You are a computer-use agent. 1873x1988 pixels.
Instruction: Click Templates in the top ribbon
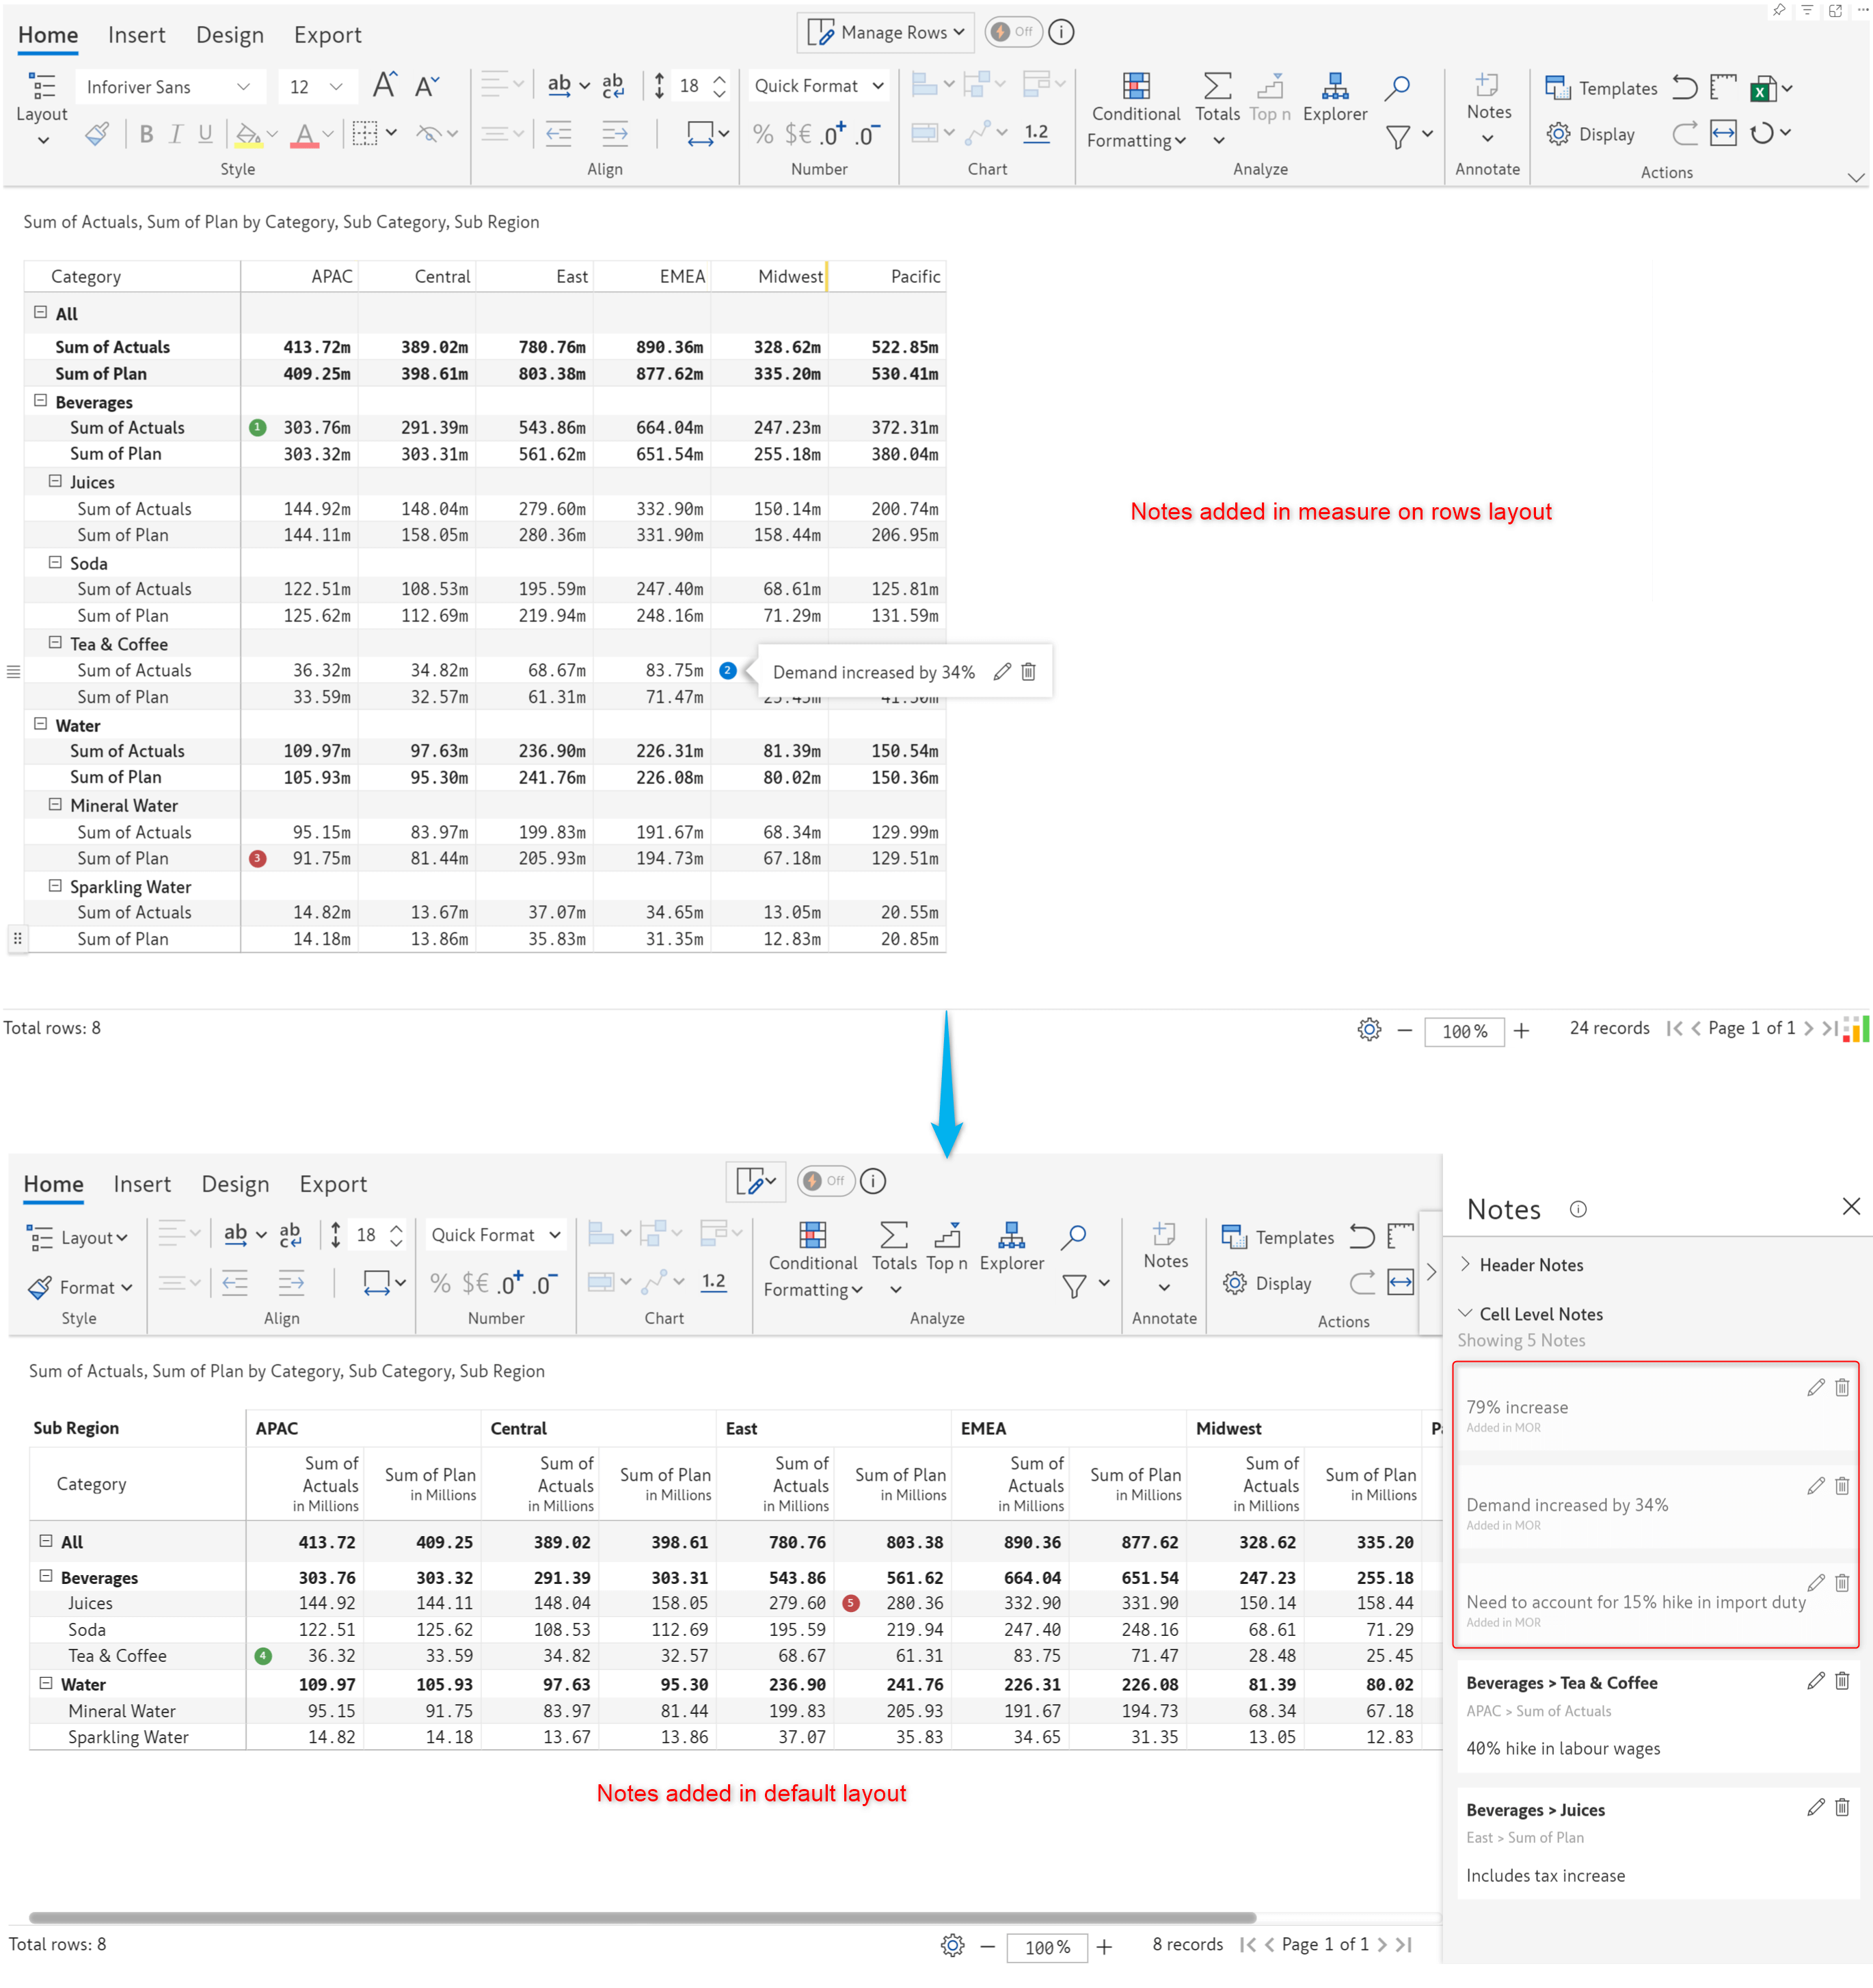coord(1601,88)
